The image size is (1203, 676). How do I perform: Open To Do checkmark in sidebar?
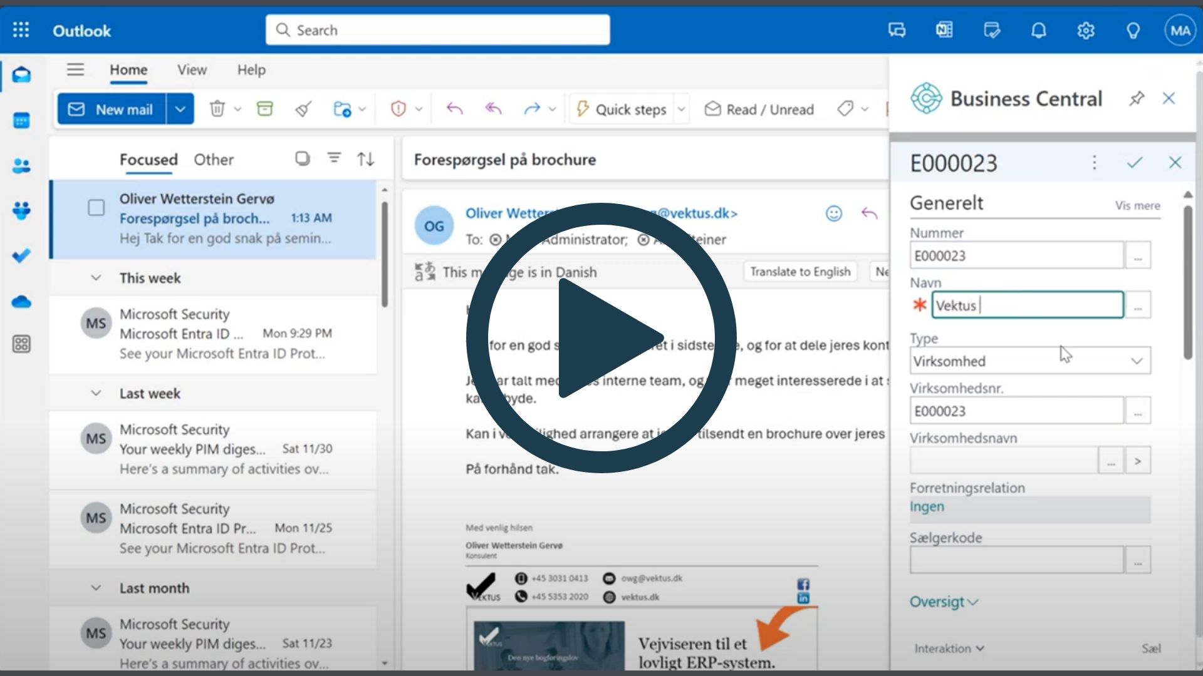coord(21,256)
